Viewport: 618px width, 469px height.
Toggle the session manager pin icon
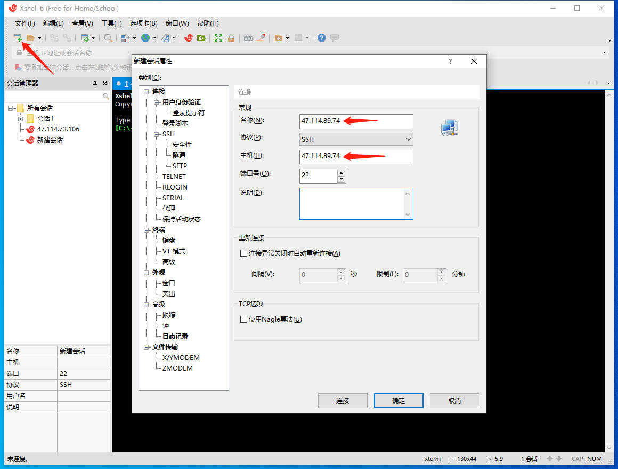click(x=96, y=83)
